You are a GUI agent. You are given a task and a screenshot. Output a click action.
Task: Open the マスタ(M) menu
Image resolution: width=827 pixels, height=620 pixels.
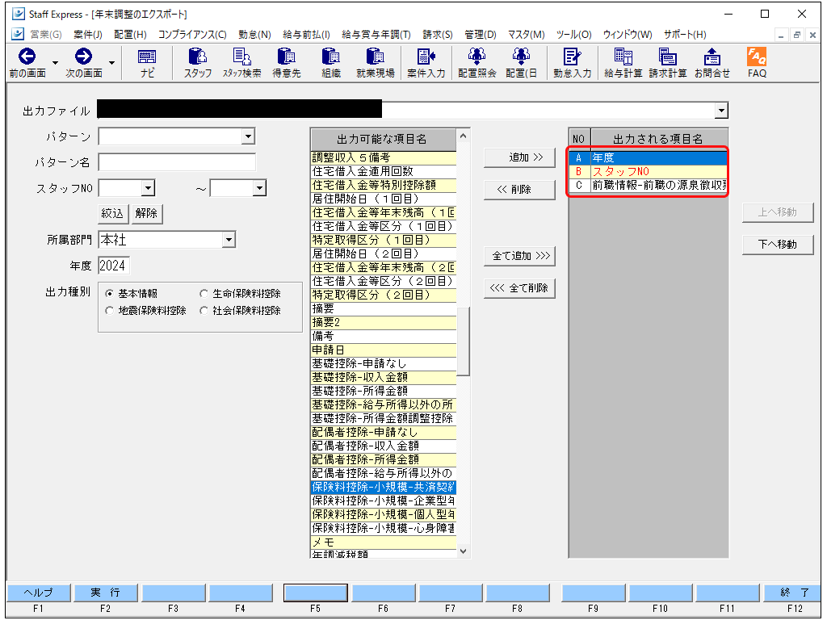coord(526,34)
